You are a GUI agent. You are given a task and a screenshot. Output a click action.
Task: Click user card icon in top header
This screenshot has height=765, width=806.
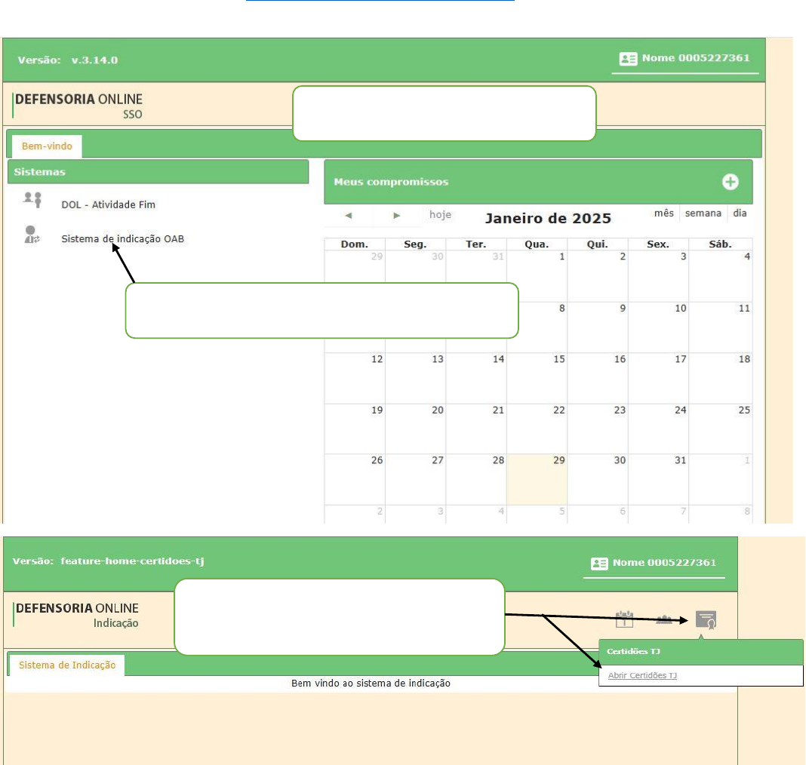(x=628, y=59)
